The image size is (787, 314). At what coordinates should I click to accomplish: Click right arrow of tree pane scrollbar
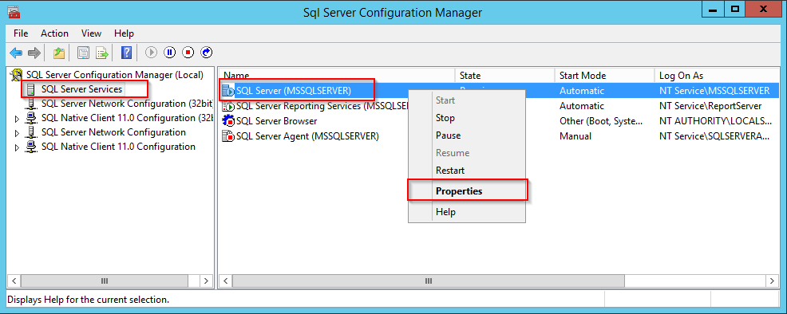coord(206,281)
